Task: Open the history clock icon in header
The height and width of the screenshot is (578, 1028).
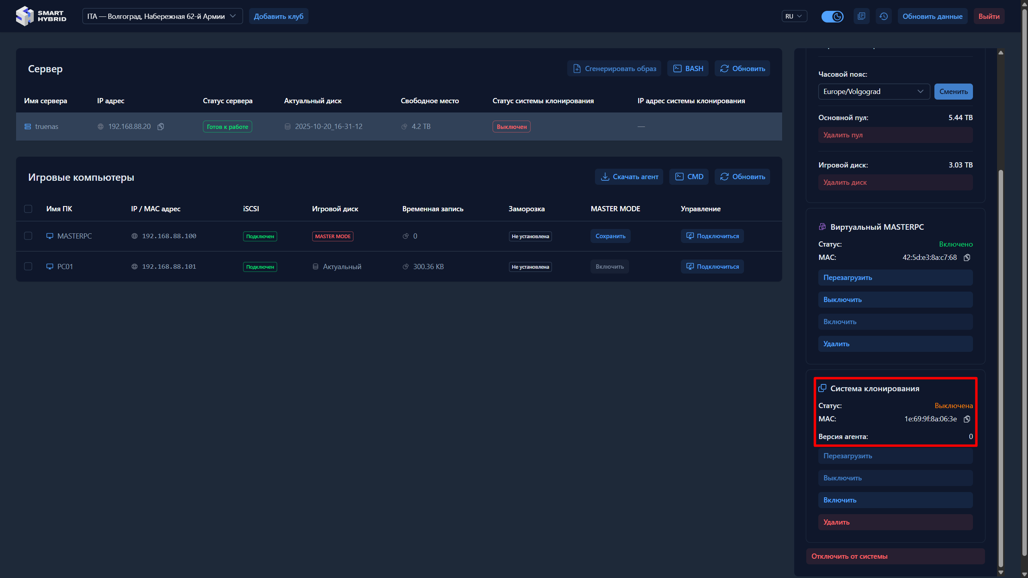Action: pyautogui.click(x=883, y=16)
